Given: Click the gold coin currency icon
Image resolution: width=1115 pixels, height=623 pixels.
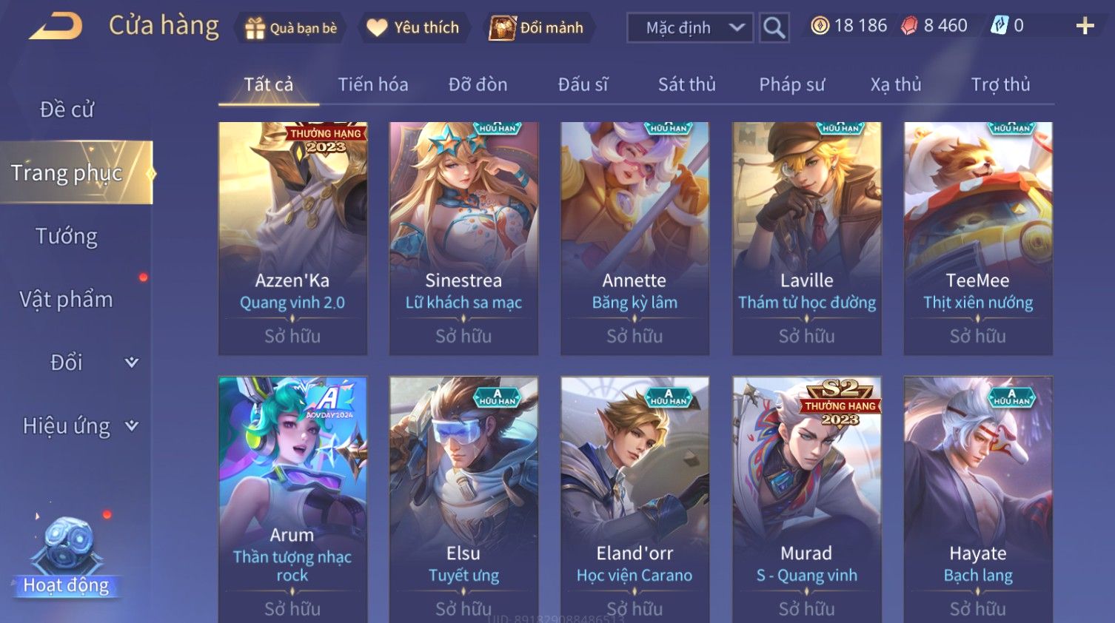Looking at the screenshot, I should (x=820, y=26).
